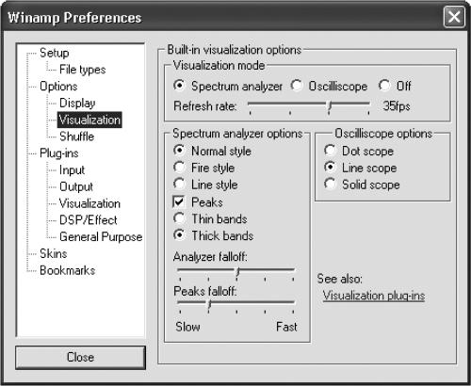The image size is (471, 386).
Task: Select File types tree entry
Action: pyautogui.click(x=82, y=70)
